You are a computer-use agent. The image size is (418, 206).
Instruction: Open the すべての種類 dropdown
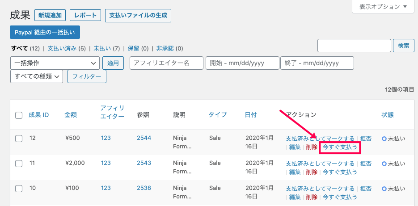pos(37,76)
